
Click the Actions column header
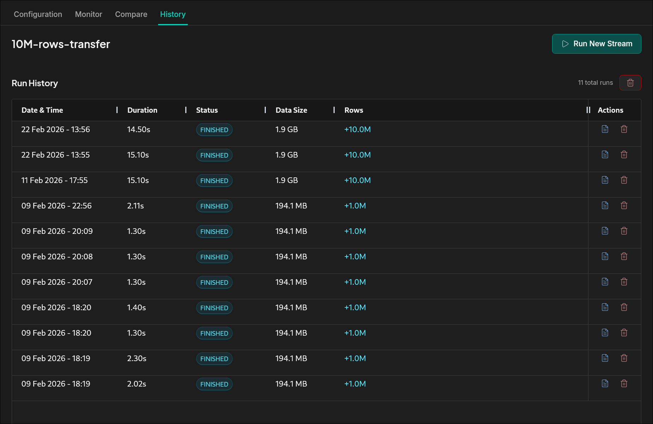point(610,110)
